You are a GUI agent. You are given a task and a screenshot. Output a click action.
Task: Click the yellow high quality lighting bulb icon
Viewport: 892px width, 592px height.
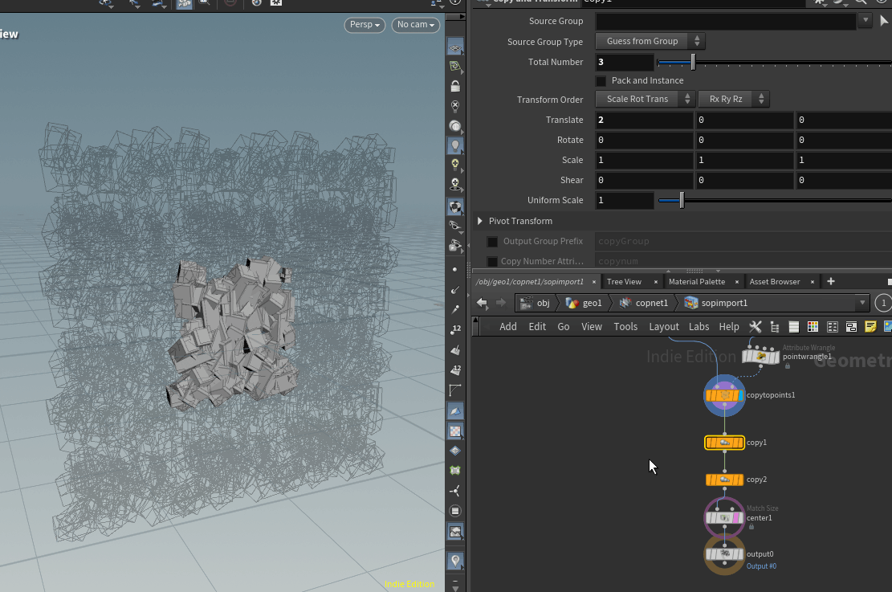(455, 165)
